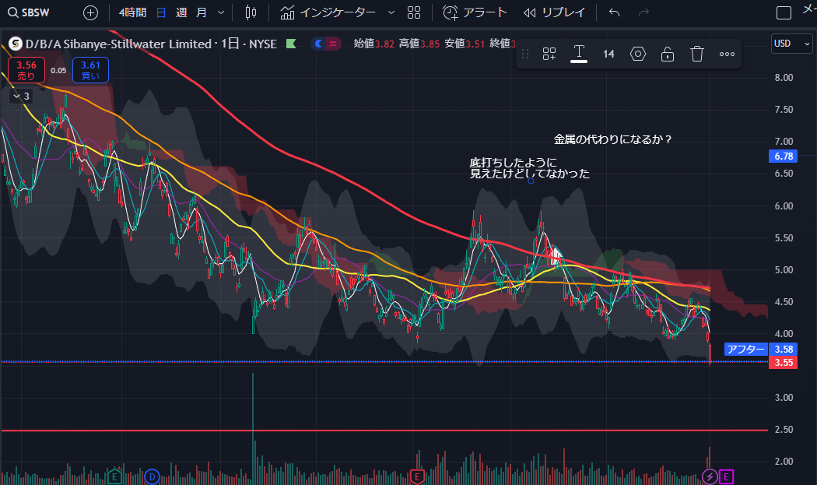Add a symbol to compare with plus icon
This screenshot has width=817, height=485.
click(x=91, y=12)
